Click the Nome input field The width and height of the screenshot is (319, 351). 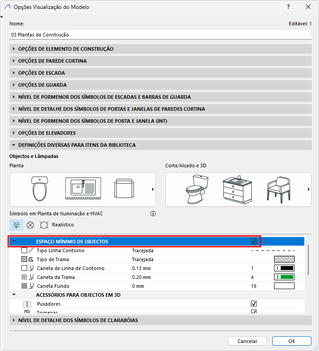(x=161, y=35)
